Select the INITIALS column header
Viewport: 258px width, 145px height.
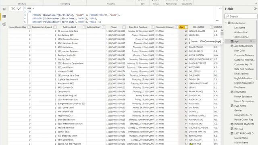coord(218,27)
